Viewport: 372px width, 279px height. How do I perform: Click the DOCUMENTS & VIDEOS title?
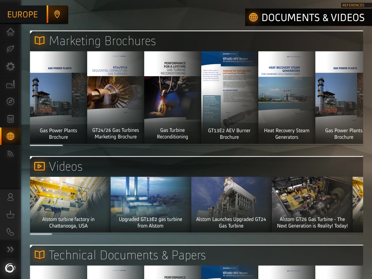(x=313, y=17)
